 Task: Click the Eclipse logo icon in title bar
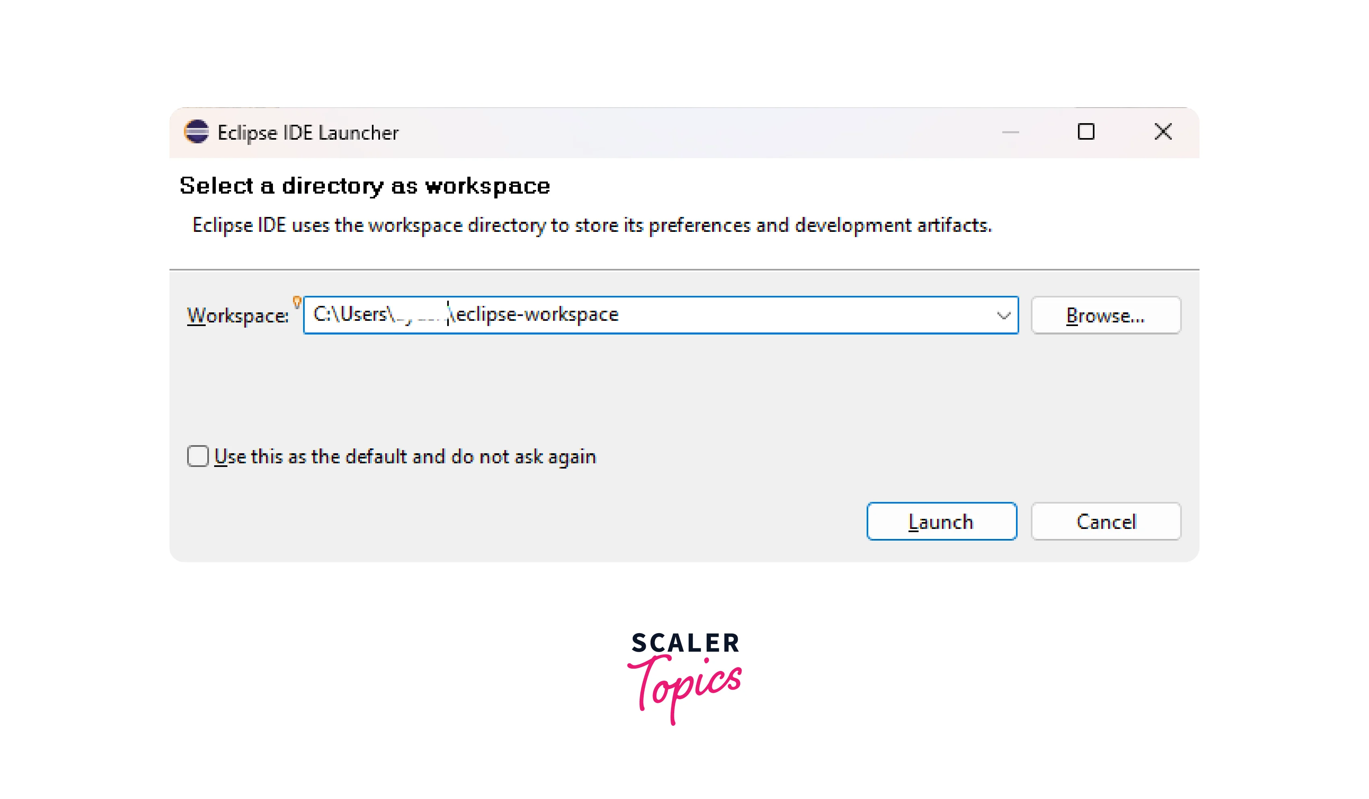click(196, 132)
